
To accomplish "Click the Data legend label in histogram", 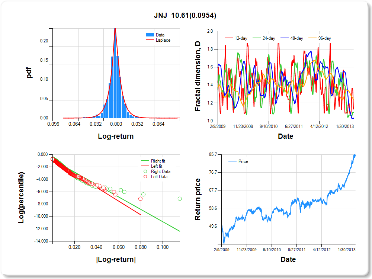I will point(160,35).
